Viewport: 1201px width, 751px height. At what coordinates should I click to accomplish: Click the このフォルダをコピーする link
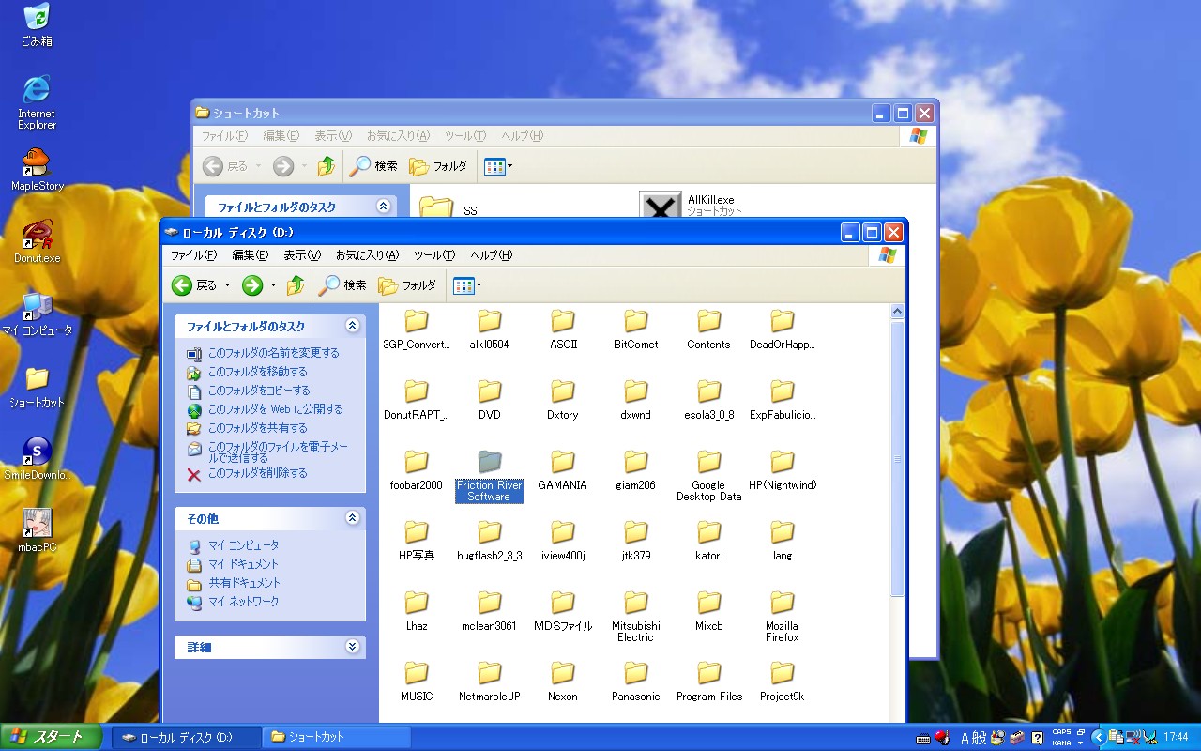tap(259, 391)
